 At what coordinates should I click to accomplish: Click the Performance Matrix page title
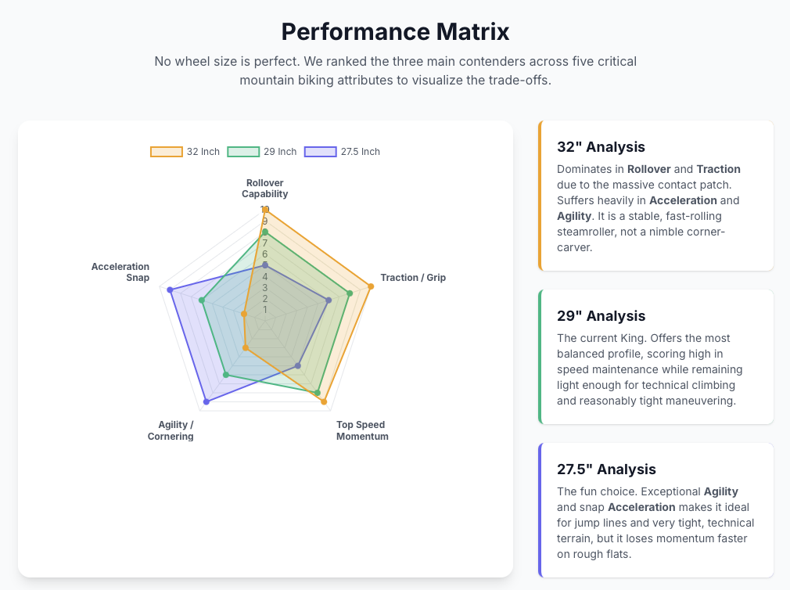pos(395,32)
